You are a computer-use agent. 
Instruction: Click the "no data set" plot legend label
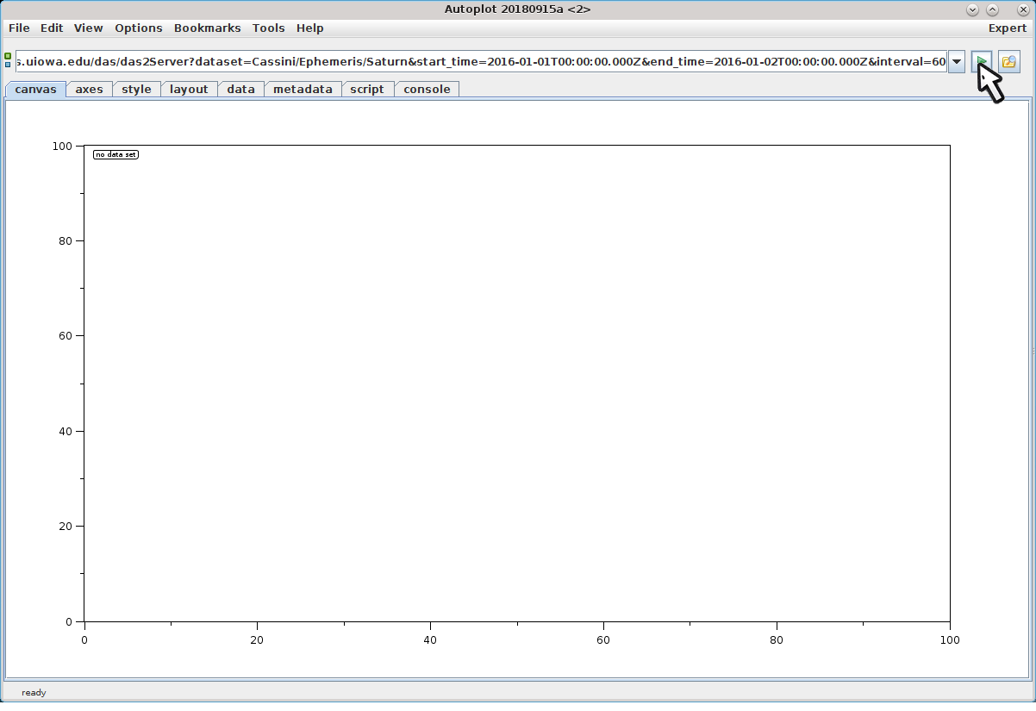pos(115,155)
